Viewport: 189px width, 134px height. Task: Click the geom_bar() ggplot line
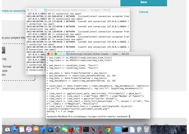tap(94, 93)
